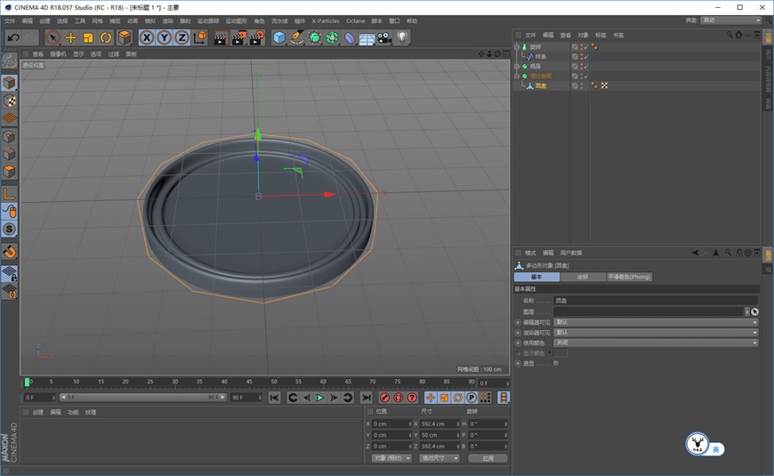Select the Live Selection arrow tool
The width and height of the screenshot is (774, 476).
coord(52,37)
